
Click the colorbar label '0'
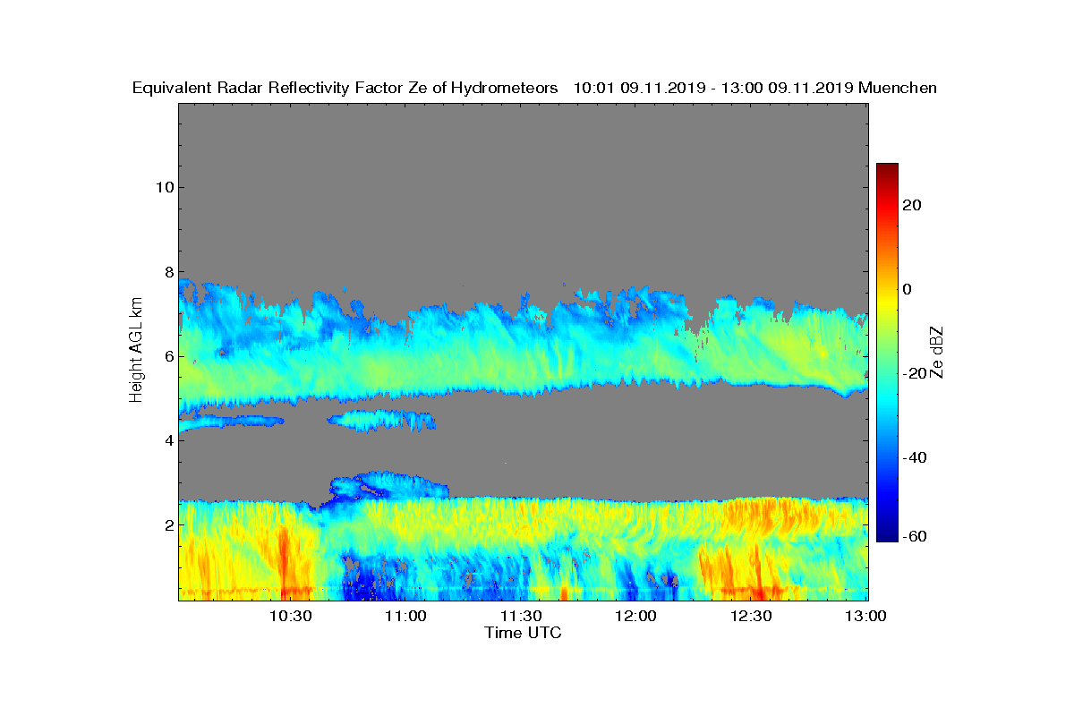pyautogui.click(x=908, y=289)
